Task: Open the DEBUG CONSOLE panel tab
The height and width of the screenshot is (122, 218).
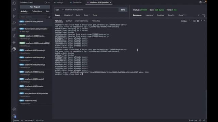Action: coord(82,21)
